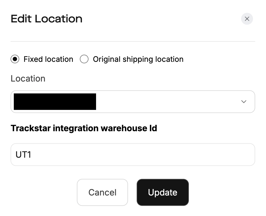Confirm changes with Update
Viewport: 266px width, 216px height.
pyautogui.click(x=162, y=192)
